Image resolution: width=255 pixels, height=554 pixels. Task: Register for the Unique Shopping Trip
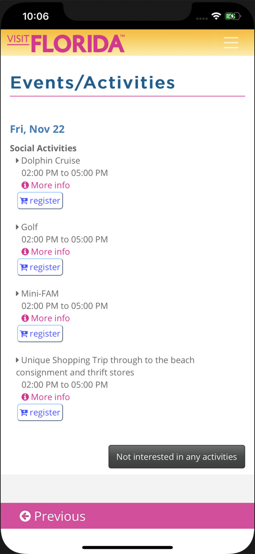[x=40, y=412]
